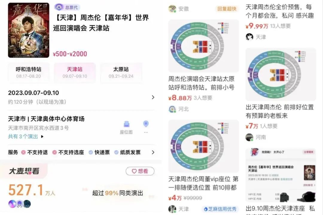This screenshot has height=215, width=323.
Task: Tap the 总票代 badge icon
Action: pos(59,7)
